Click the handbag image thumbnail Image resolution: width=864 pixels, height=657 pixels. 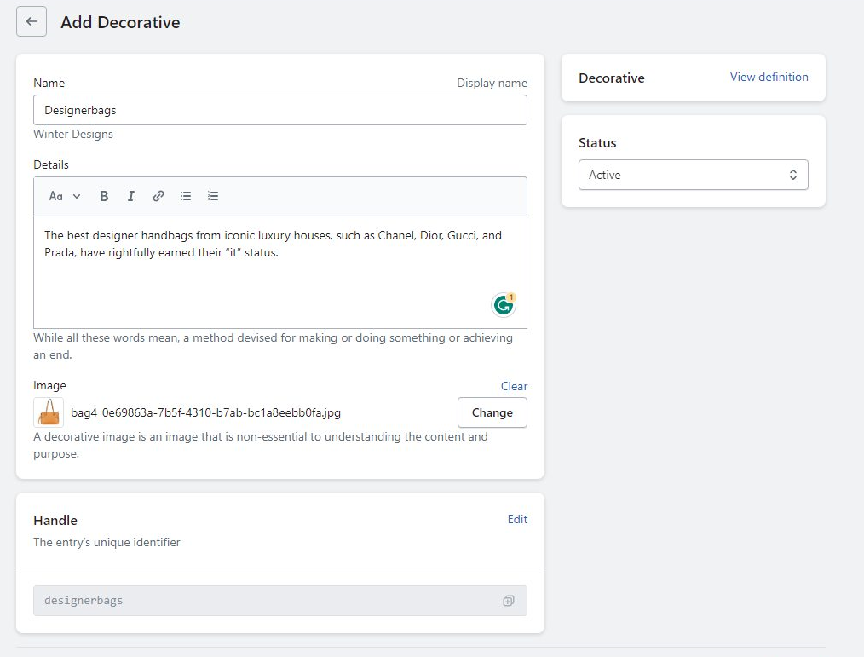pyautogui.click(x=49, y=412)
